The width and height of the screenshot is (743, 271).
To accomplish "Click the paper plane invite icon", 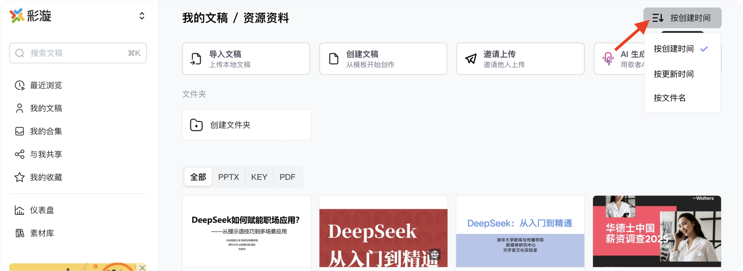I will tap(471, 59).
